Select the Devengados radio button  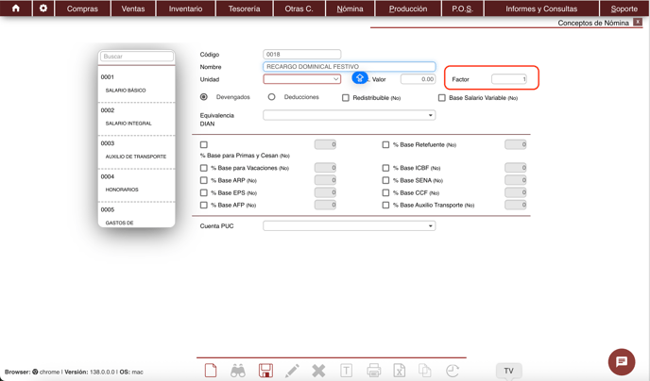pyautogui.click(x=204, y=97)
